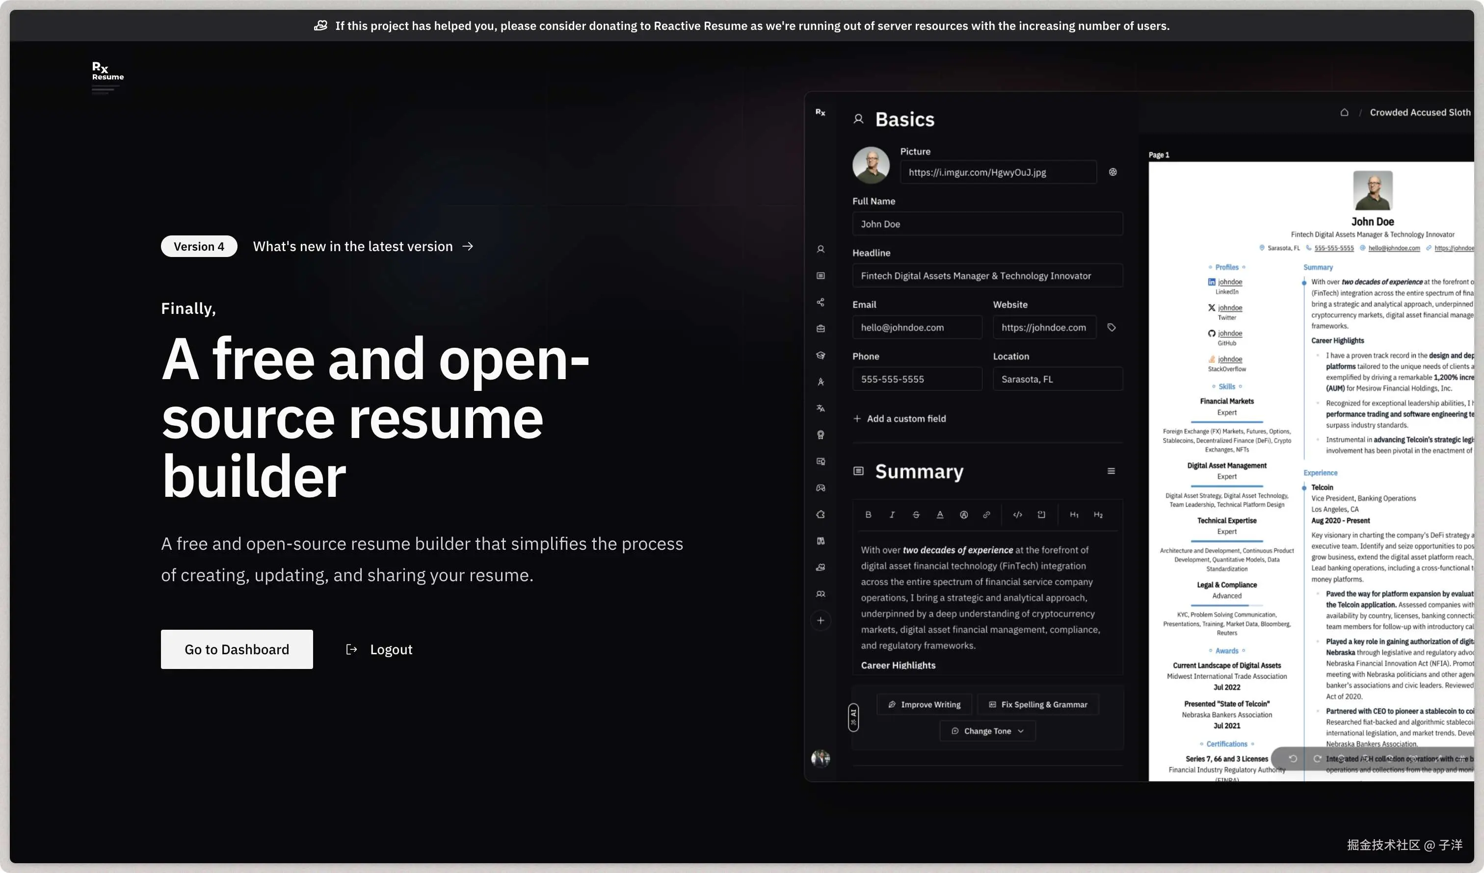Expand the Change Tone dropdown
The width and height of the screenshot is (1484, 873).
[x=987, y=731]
